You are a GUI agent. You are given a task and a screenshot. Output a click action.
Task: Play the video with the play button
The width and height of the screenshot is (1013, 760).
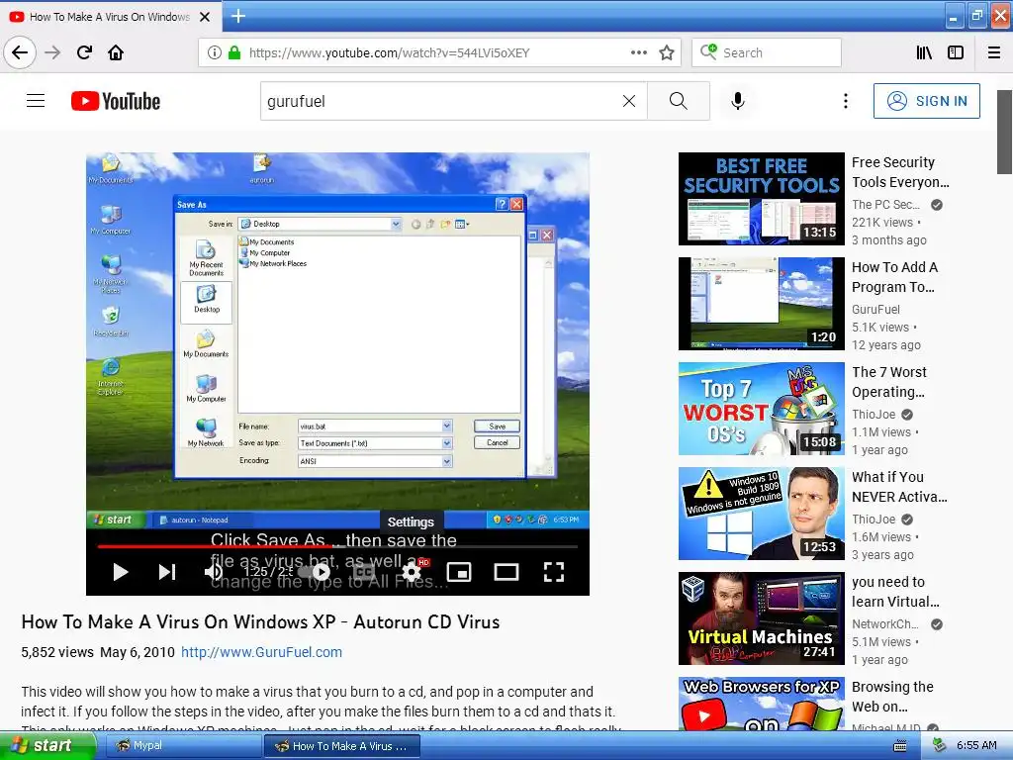click(120, 572)
